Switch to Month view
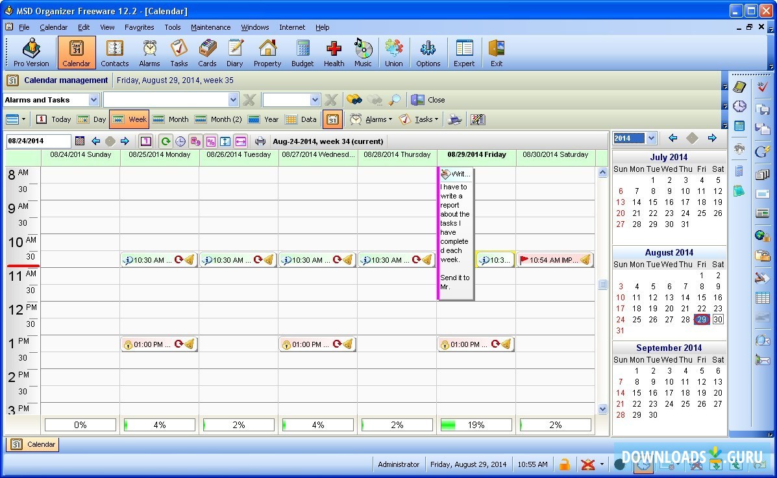This screenshot has height=478, width=777. (x=171, y=119)
